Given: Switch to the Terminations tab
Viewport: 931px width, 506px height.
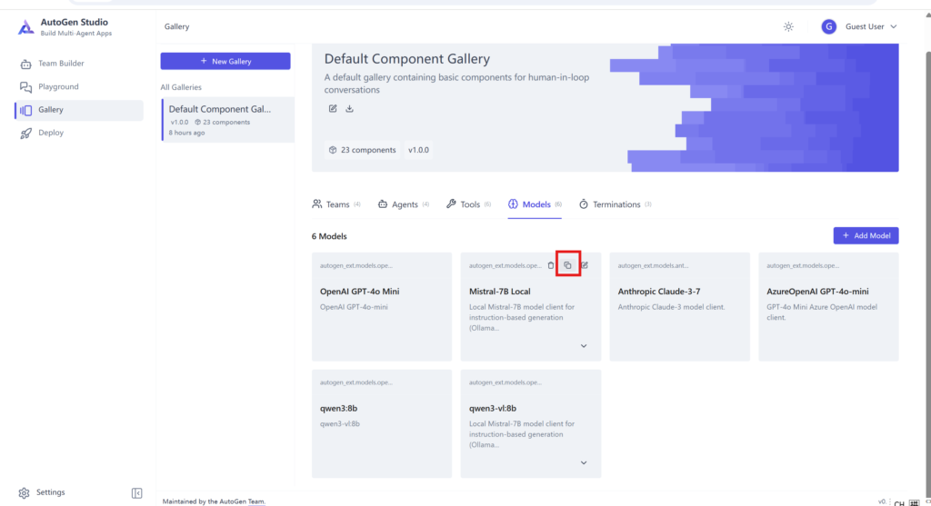Looking at the screenshot, I should (616, 204).
